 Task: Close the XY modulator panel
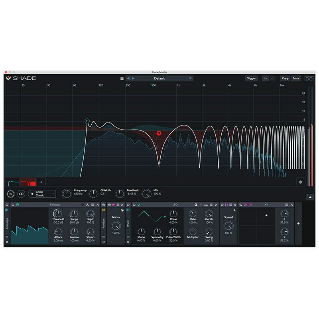(x=291, y=205)
